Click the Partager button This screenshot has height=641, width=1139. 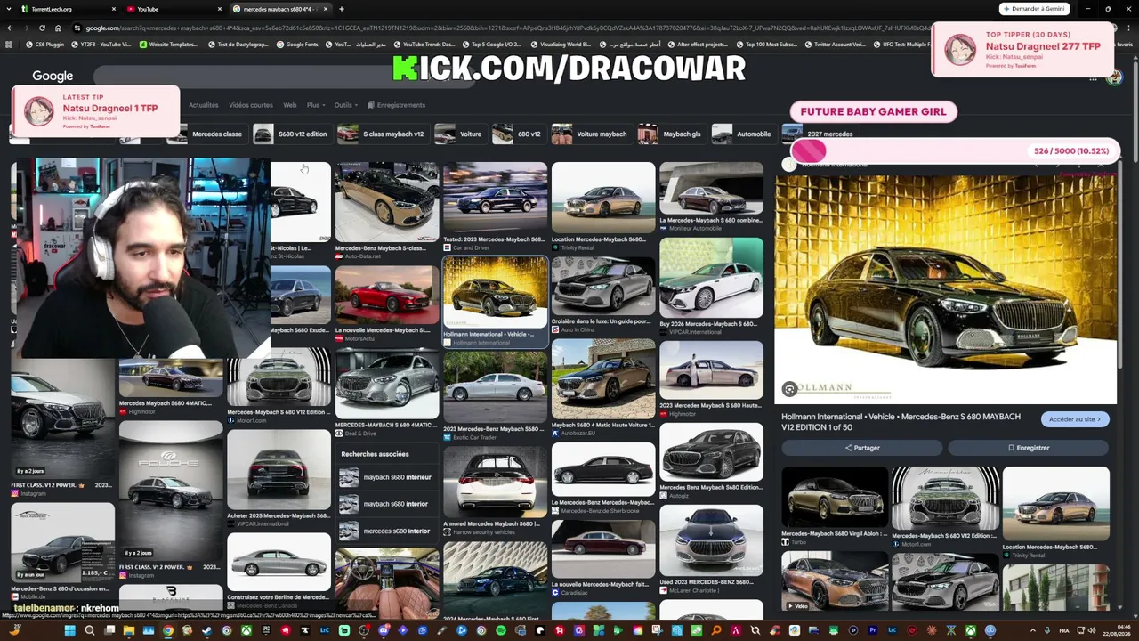click(862, 448)
